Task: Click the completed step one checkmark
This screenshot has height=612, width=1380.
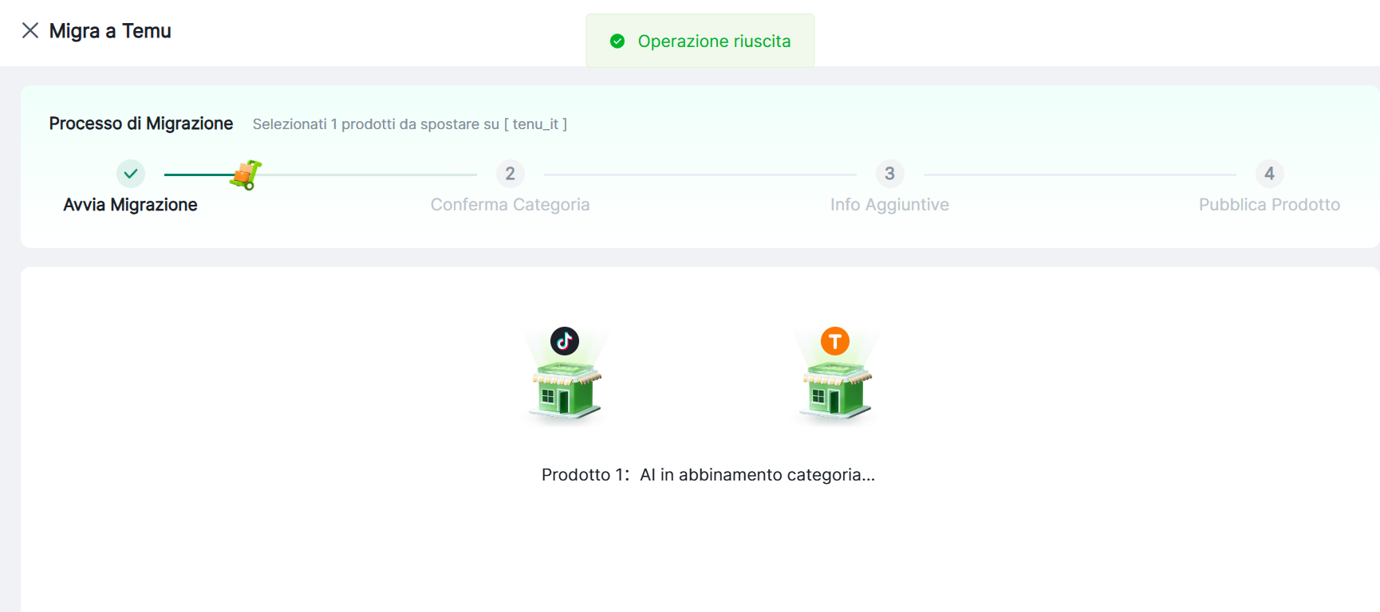Action: [131, 174]
